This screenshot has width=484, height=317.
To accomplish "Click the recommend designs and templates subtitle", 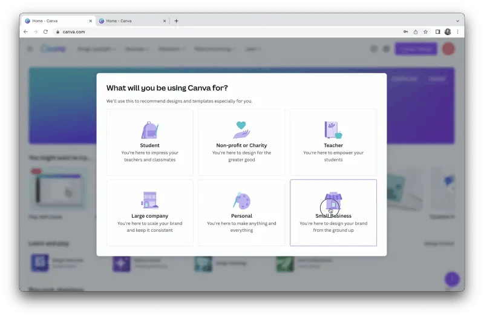I will point(179,101).
